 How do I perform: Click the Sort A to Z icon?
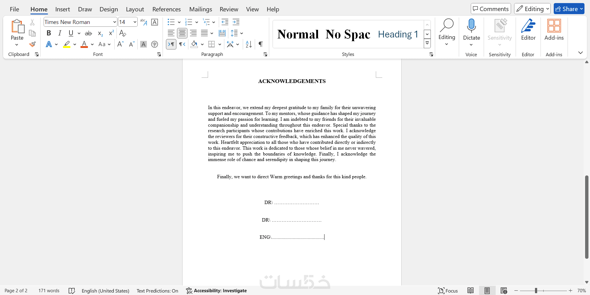(249, 44)
